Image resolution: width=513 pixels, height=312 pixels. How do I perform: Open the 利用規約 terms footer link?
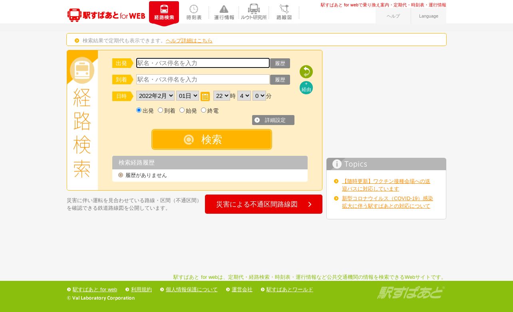pyautogui.click(x=141, y=290)
